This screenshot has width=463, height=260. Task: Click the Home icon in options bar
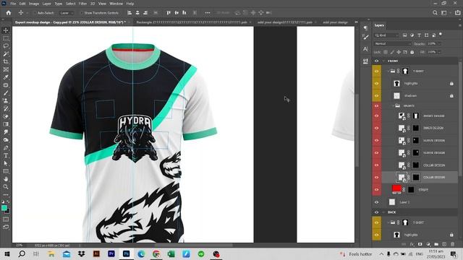(x=9, y=13)
